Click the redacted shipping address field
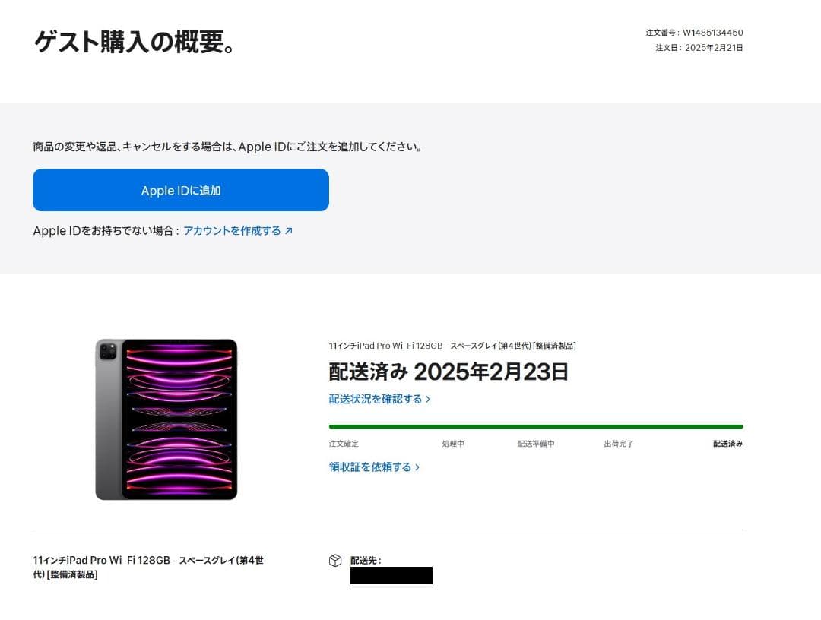The height and width of the screenshot is (620, 821). [x=391, y=575]
